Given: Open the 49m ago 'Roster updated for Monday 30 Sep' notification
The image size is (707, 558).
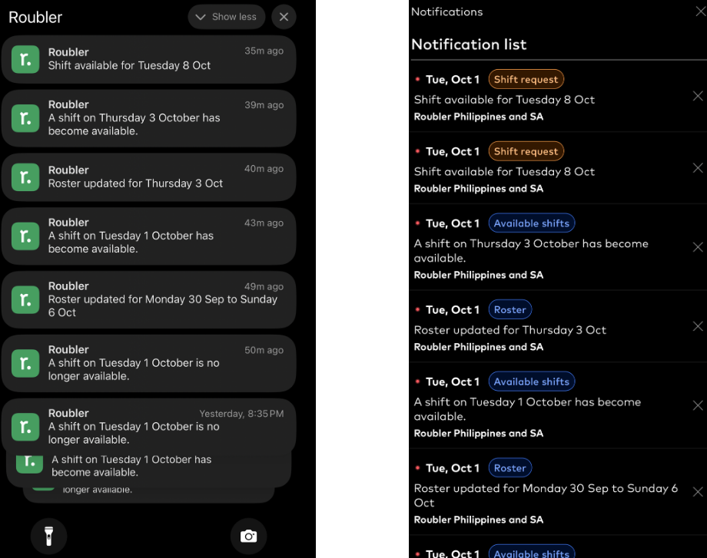Looking at the screenshot, I should click(149, 299).
